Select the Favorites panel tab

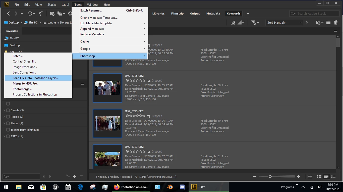coord(12,31)
